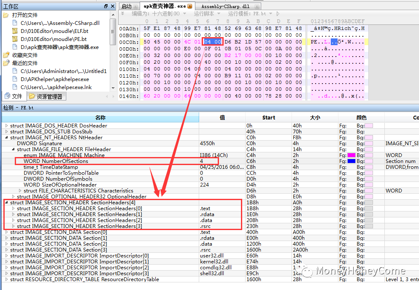Click the run template play arrow icon
This screenshot has width=419, height=290.
click(278, 14)
